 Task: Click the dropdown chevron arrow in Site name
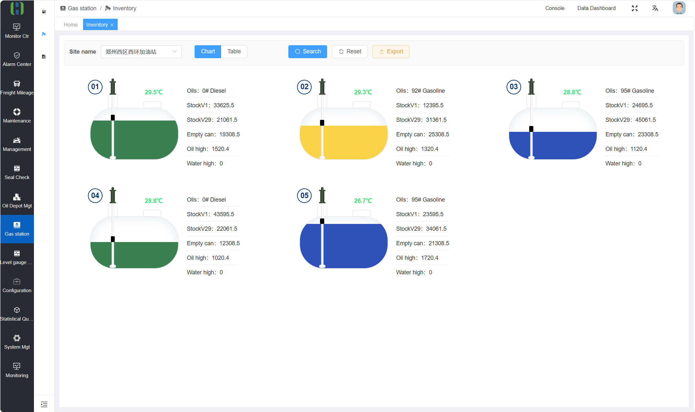point(175,52)
